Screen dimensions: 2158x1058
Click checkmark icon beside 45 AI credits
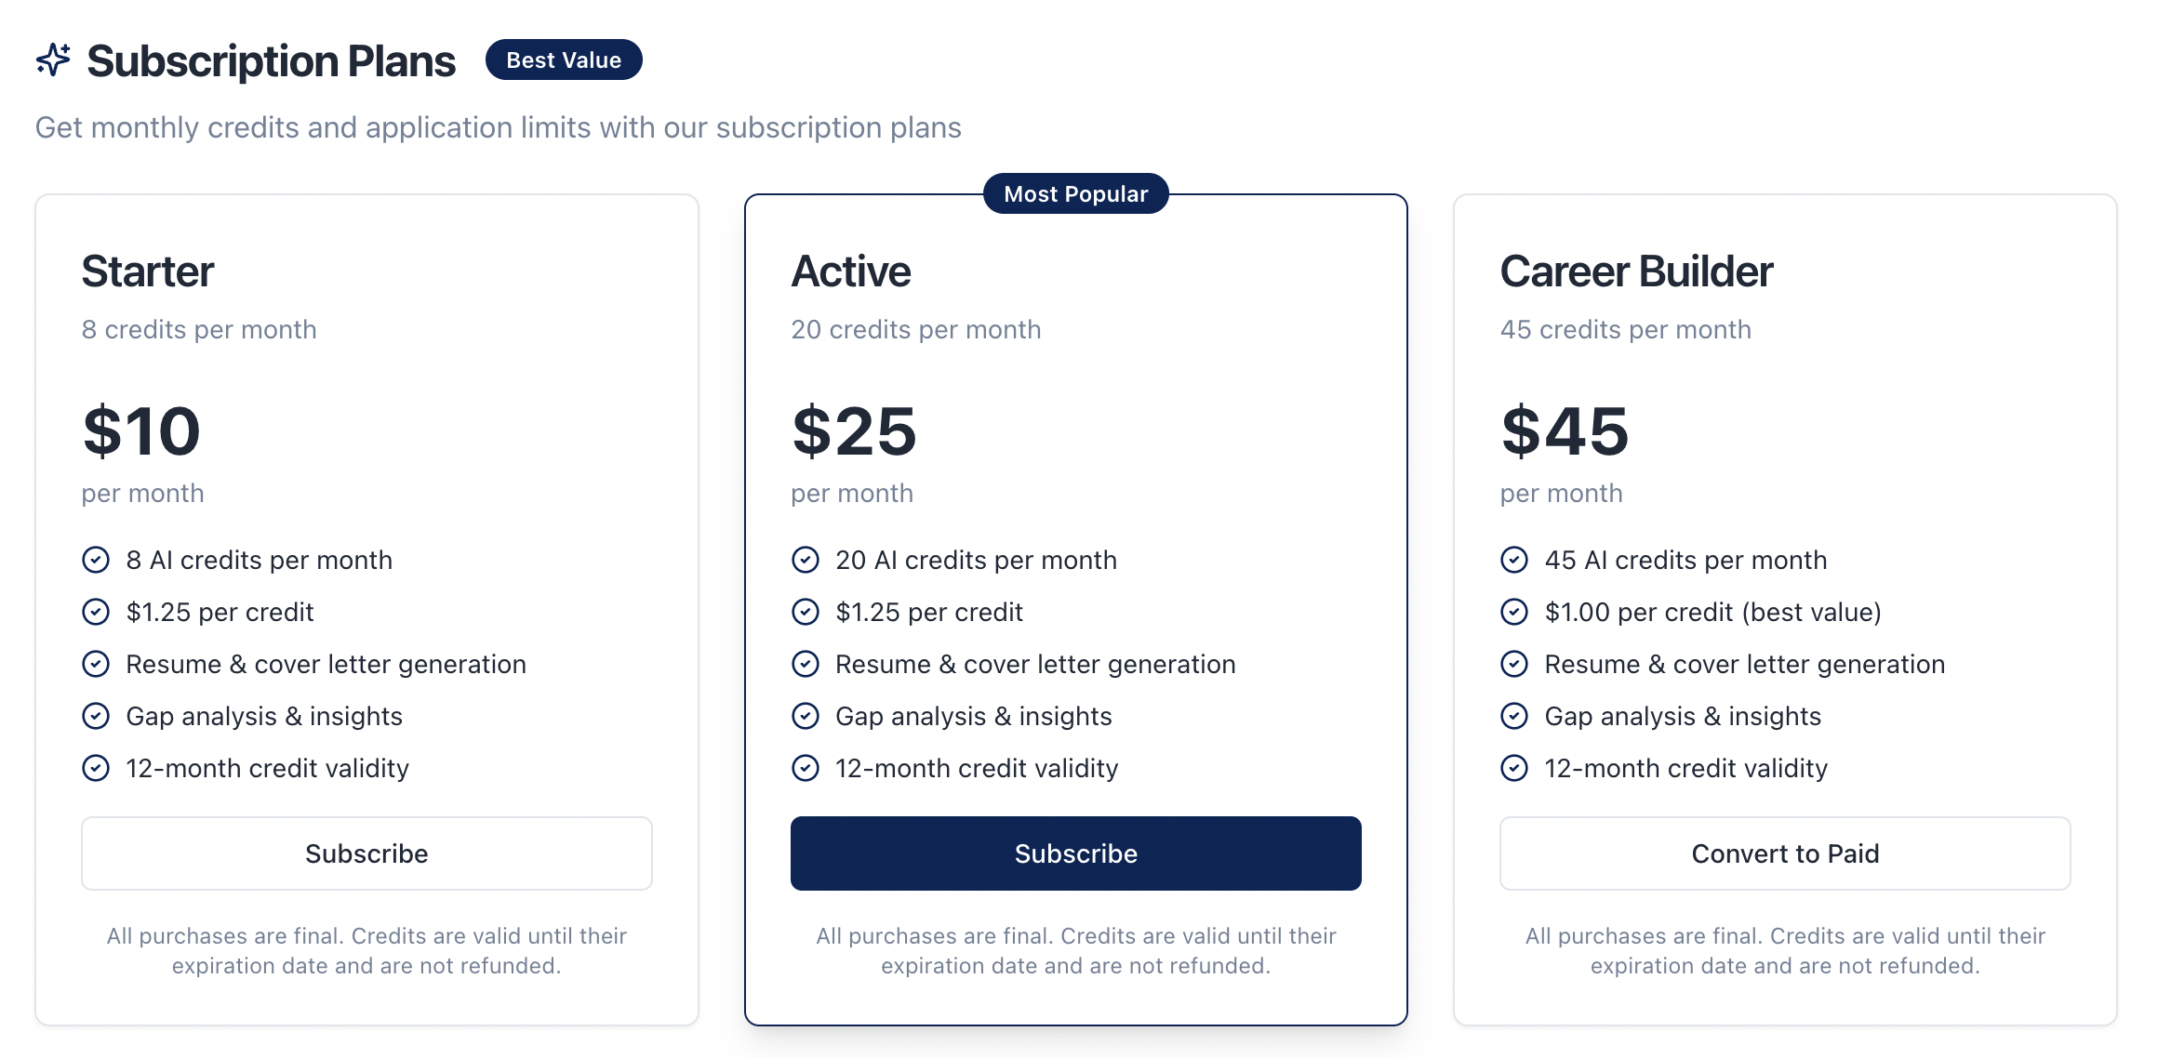pyautogui.click(x=1514, y=560)
